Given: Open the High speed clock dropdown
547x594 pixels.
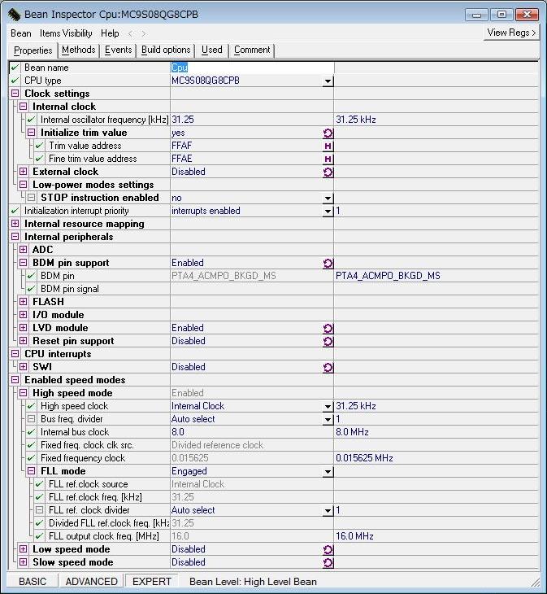Looking at the screenshot, I should [x=328, y=407].
